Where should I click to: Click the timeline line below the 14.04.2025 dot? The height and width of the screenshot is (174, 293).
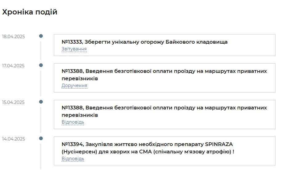tap(41, 155)
